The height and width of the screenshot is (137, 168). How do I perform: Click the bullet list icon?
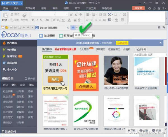tap(87, 15)
